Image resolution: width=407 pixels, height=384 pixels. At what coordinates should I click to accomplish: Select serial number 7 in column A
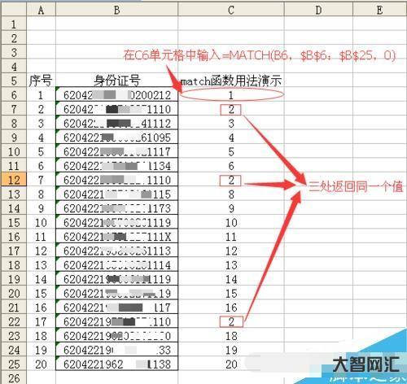[41, 180]
